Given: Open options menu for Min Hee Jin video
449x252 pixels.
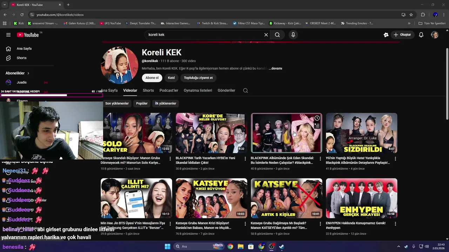Looking at the screenshot, I should pyautogui.click(x=170, y=224).
